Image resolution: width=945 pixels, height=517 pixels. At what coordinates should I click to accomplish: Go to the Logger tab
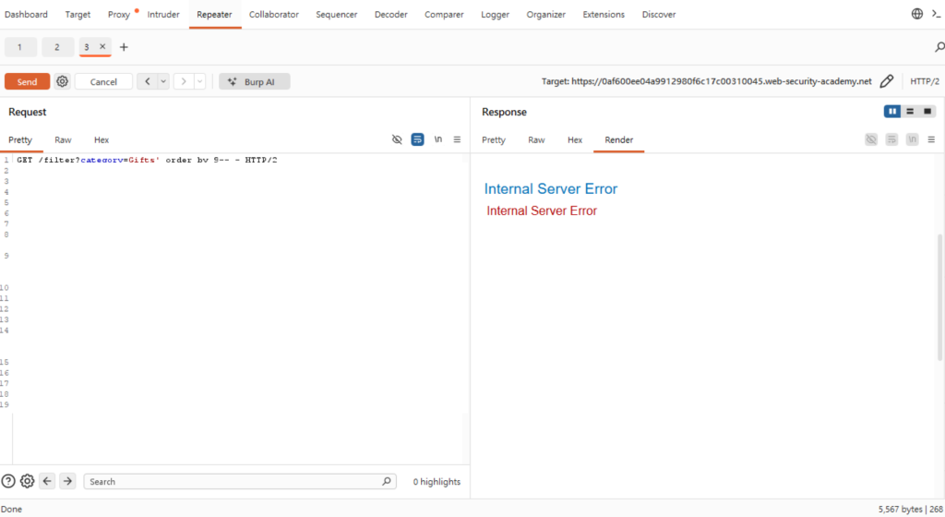click(495, 15)
